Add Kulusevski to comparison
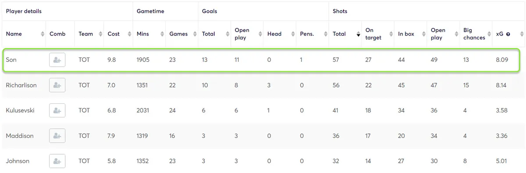Image resolution: width=526 pixels, height=173 pixels. 57,110
